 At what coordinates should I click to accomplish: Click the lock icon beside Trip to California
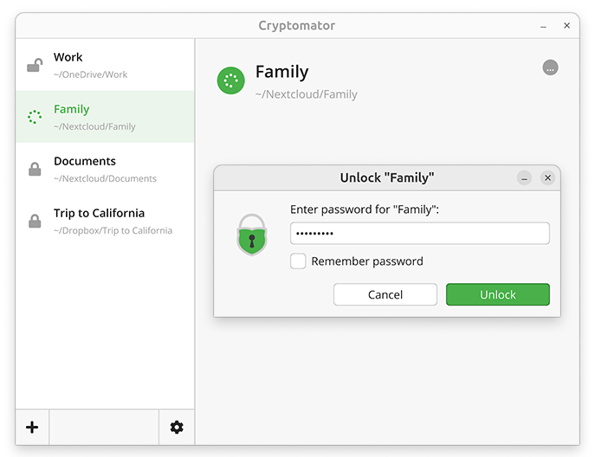click(x=35, y=222)
